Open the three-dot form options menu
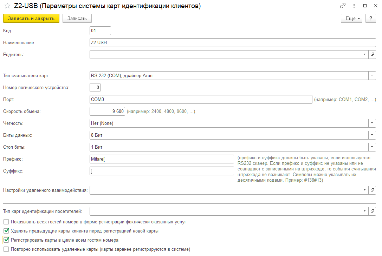The height and width of the screenshot is (256, 382). pos(354,6)
